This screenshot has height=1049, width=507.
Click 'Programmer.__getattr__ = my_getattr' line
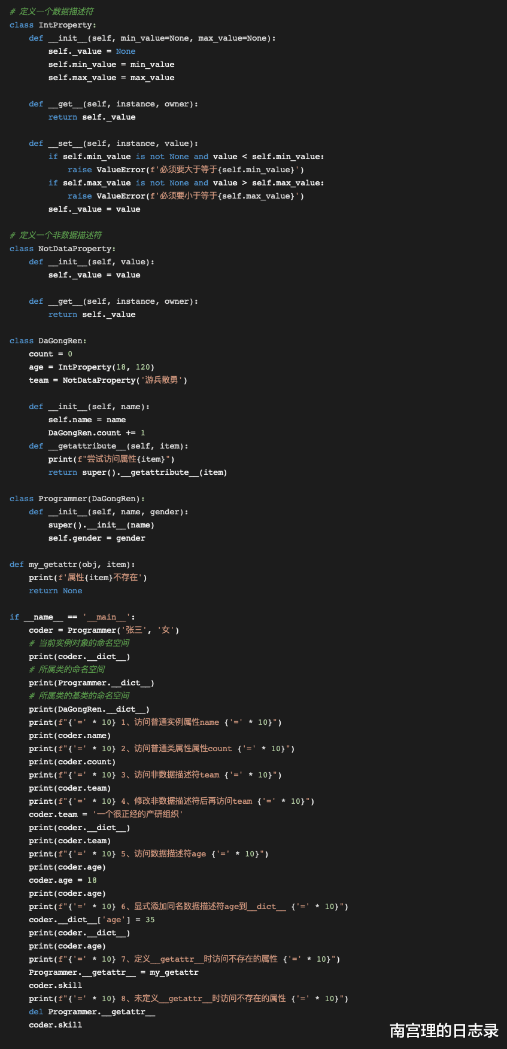pos(114,972)
